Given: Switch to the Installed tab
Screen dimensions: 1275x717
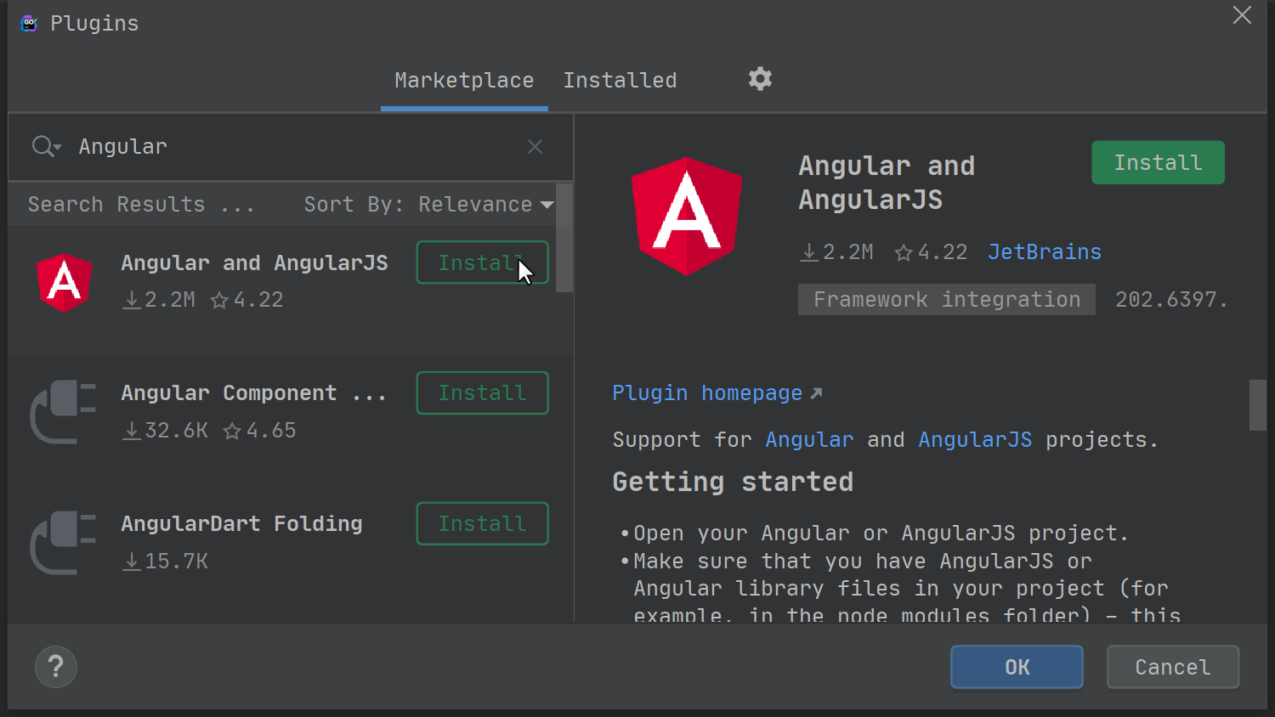Looking at the screenshot, I should pyautogui.click(x=620, y=81).
